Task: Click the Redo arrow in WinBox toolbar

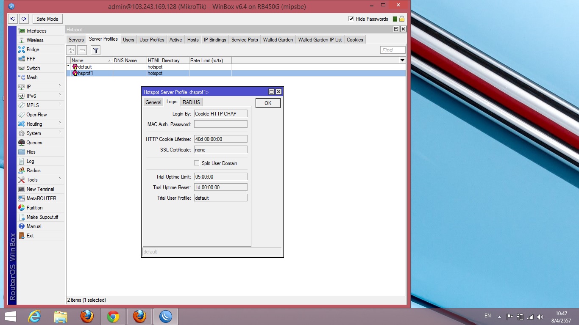Action: 24,19
